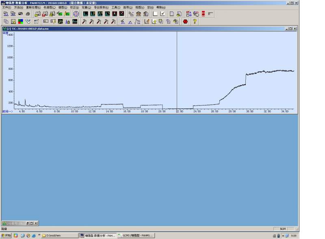
Task: Click the report document page icon
Action: point(171,14)
